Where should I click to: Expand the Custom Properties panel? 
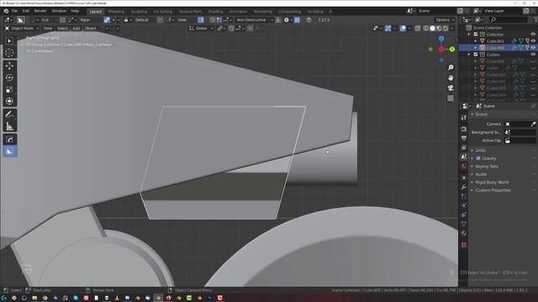click(x=493, y=190)
